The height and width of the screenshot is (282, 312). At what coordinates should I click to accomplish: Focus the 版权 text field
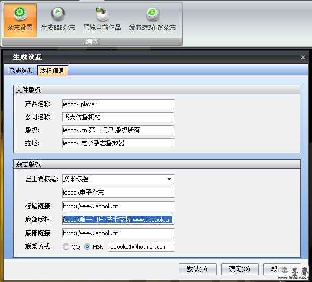118,130
